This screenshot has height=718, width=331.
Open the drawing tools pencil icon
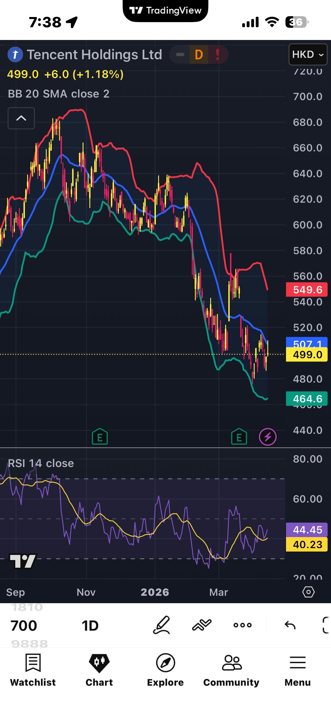pyautogui.click(x=162, y=625)
